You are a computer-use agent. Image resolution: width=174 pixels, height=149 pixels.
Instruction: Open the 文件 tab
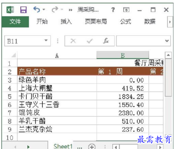[15, 22]
